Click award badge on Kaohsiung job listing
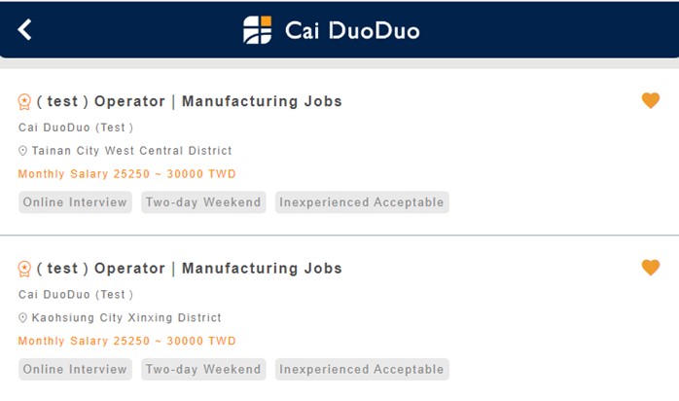This screenshot has width=679, height=401. pos(25,269)
